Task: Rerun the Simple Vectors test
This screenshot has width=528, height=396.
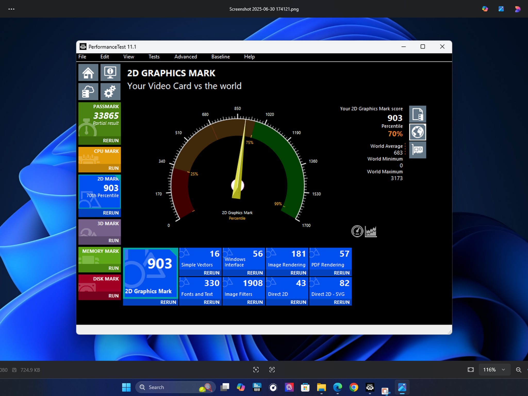Action: pyautogui.click(x=211, y=273)
